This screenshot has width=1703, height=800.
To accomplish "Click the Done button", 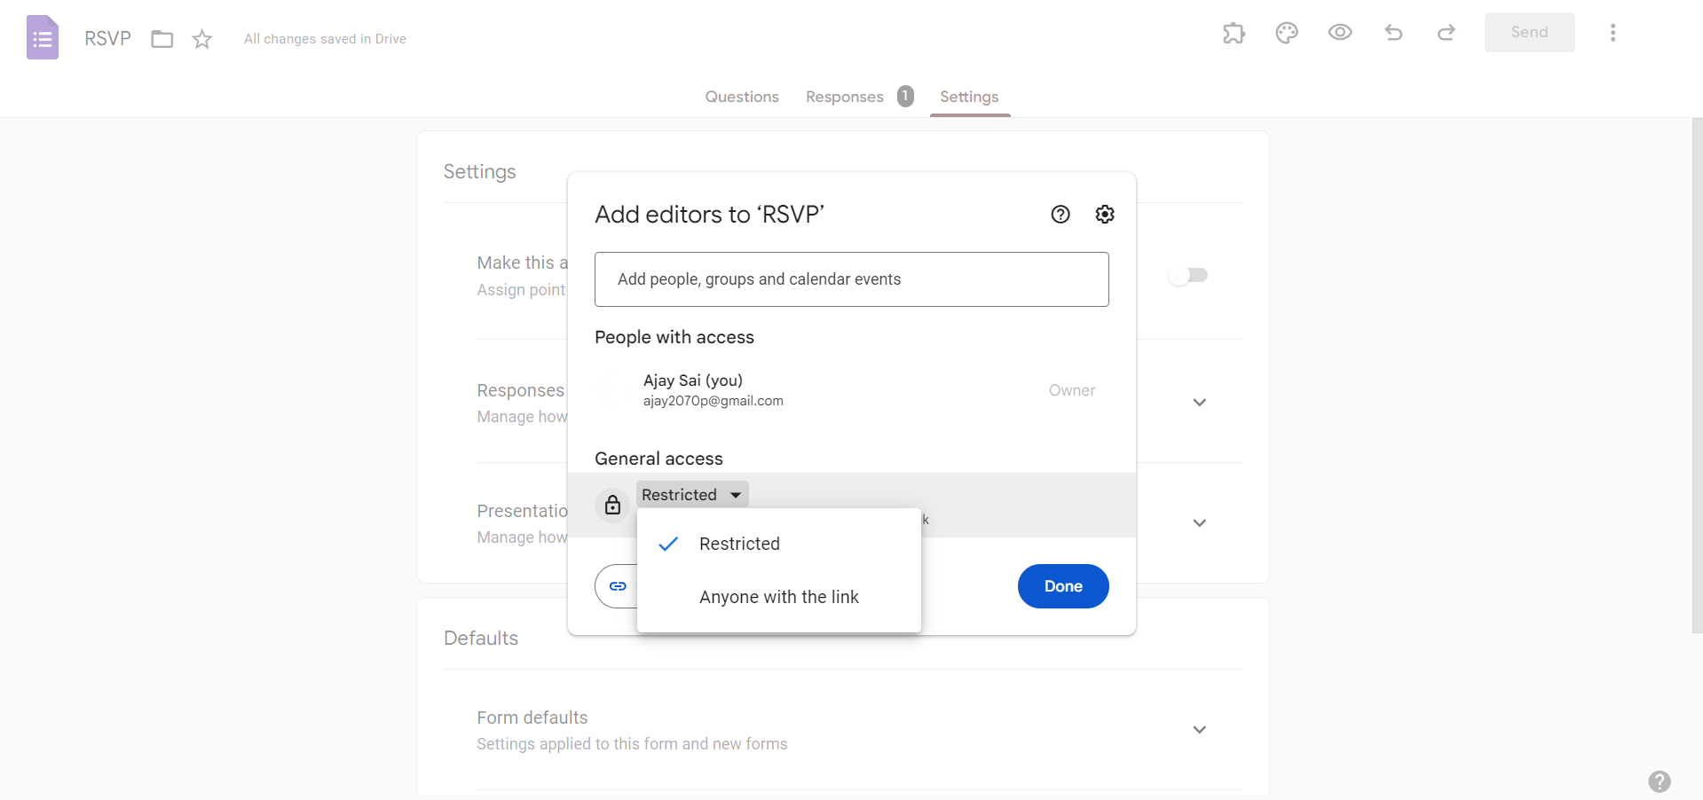I will (1063, 586).
